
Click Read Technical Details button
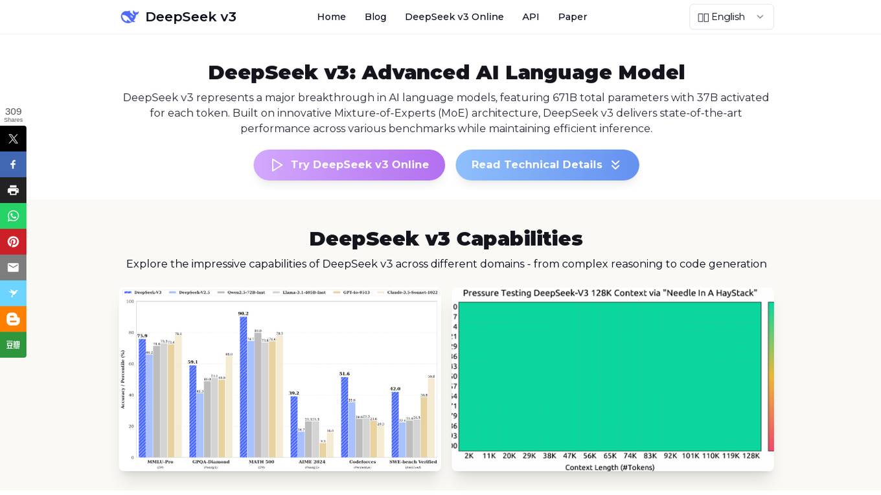(x=547, y=165)
